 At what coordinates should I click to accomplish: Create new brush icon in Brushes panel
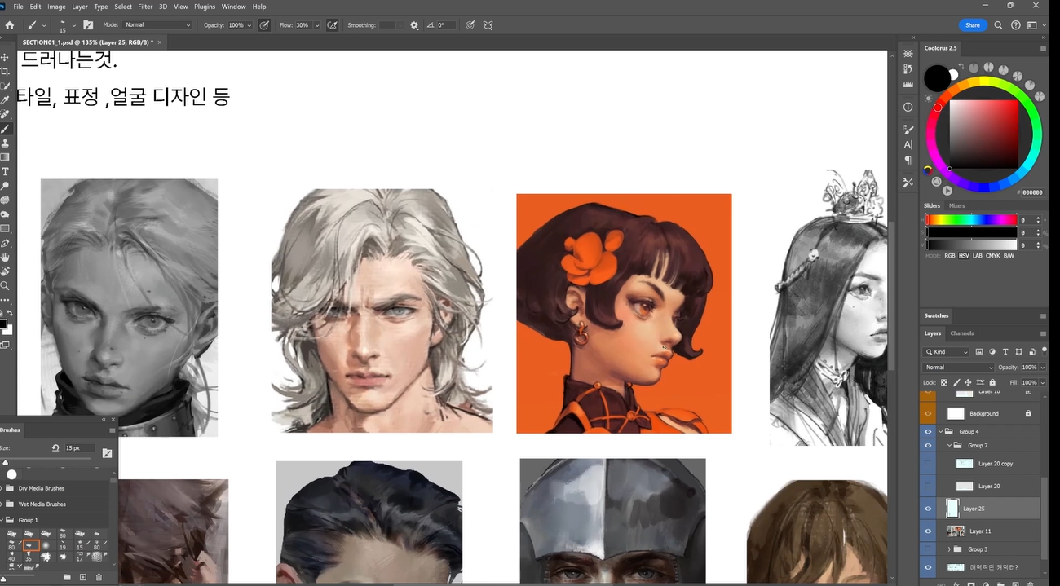pos(82,577)
